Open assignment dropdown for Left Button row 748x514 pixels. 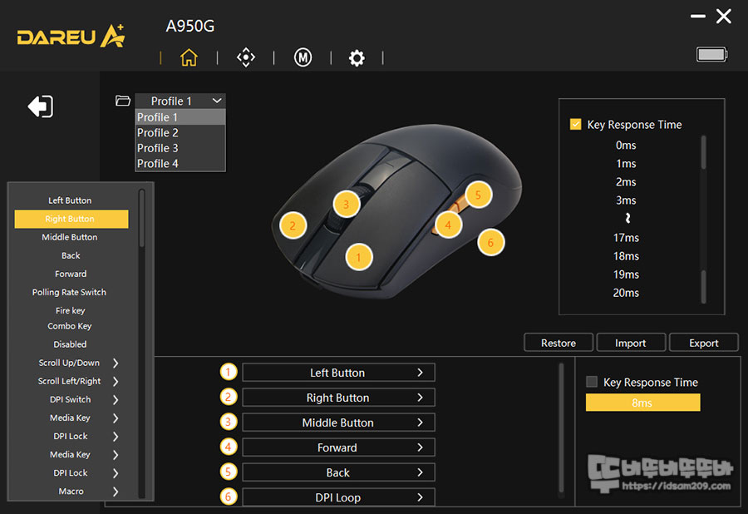[339, 373]
